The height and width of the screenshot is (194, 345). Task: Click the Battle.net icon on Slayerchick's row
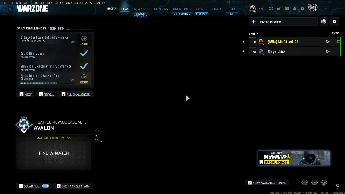pyautogui.click(x=327, y=51)
